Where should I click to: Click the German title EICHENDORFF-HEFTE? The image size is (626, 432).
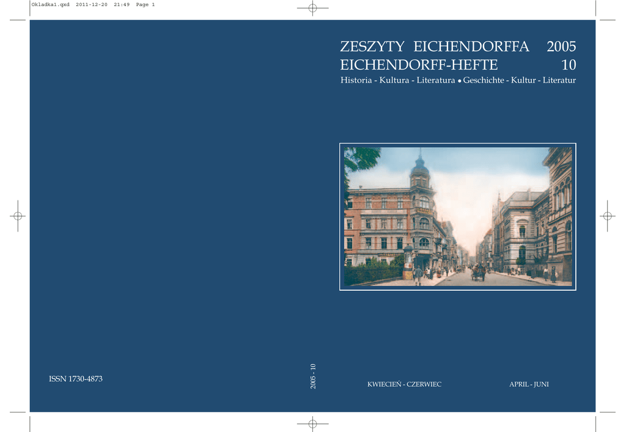[419, 65]
